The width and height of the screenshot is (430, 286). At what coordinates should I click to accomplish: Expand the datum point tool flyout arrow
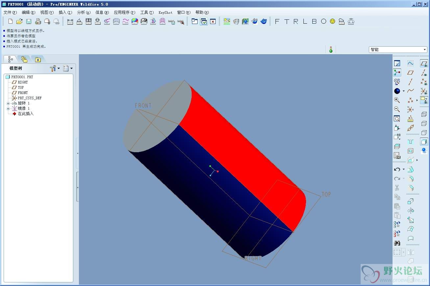(x=417, y=100)
